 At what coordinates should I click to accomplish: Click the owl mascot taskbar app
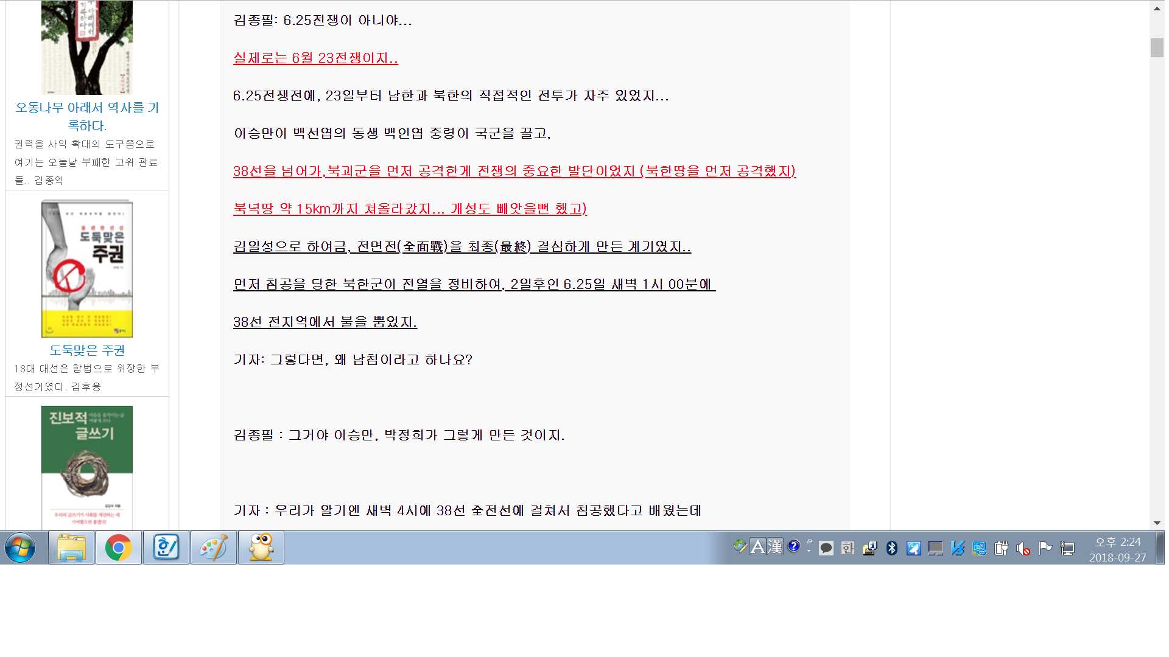coord(261,547)
